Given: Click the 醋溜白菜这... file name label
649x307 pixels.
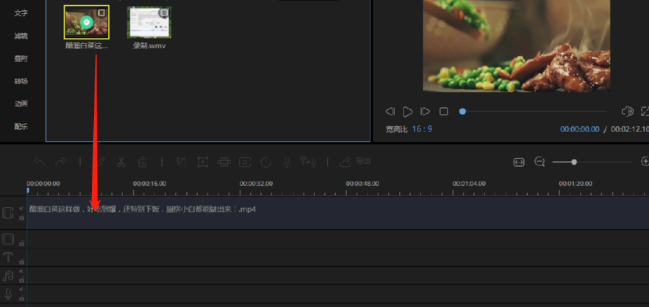Looking at the screenshot, I should [86, 46].
